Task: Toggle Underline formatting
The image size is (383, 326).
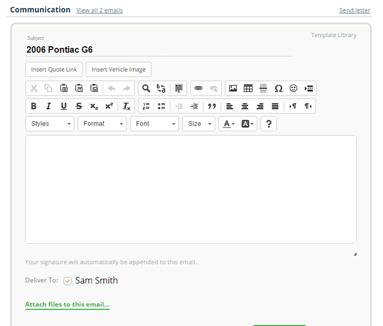Action: pyautogui.click(x=64, y=106)
